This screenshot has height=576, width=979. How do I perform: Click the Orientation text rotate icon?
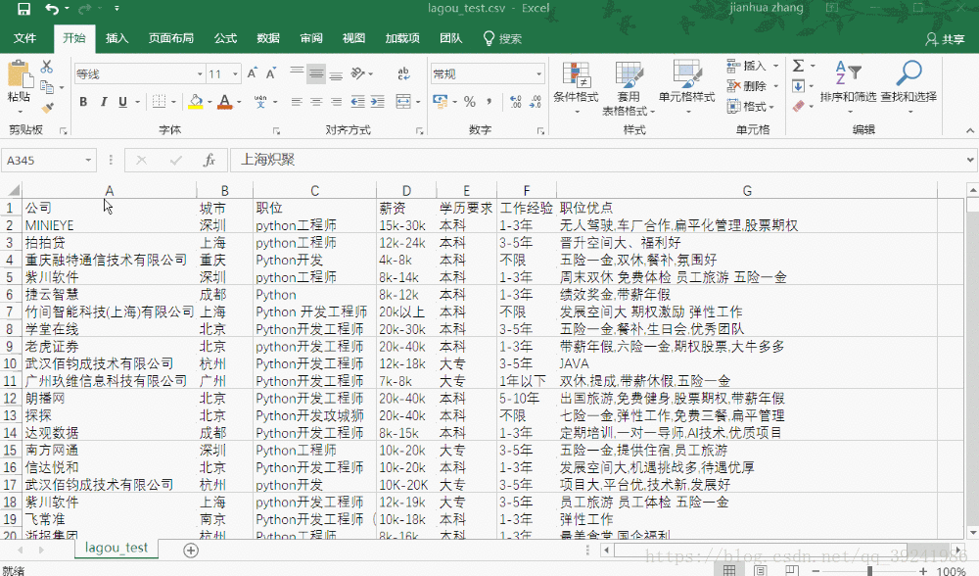coord(357,73)
